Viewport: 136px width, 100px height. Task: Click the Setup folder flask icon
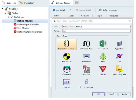[9, 13]
